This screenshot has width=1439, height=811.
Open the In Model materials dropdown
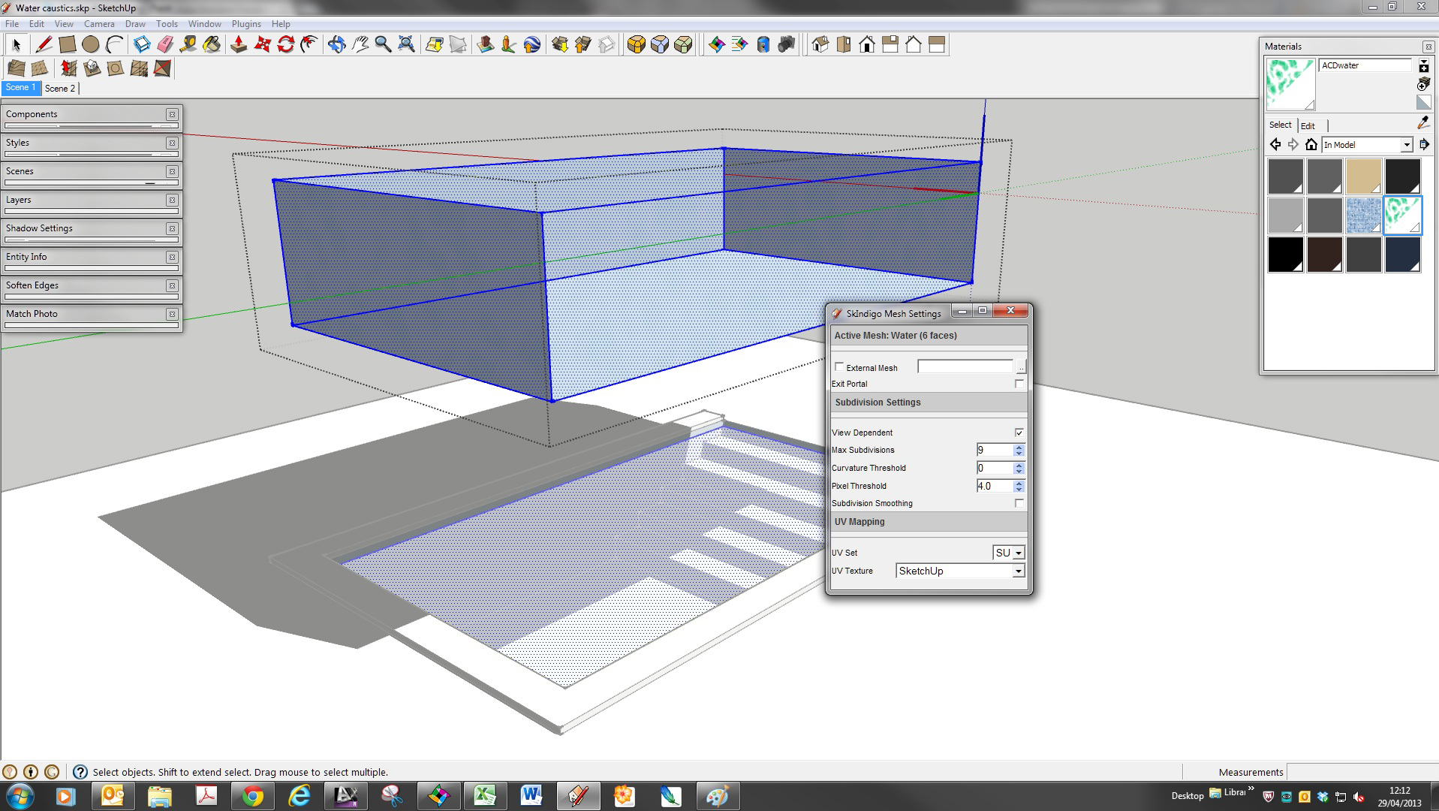(x=1367, y=145)
